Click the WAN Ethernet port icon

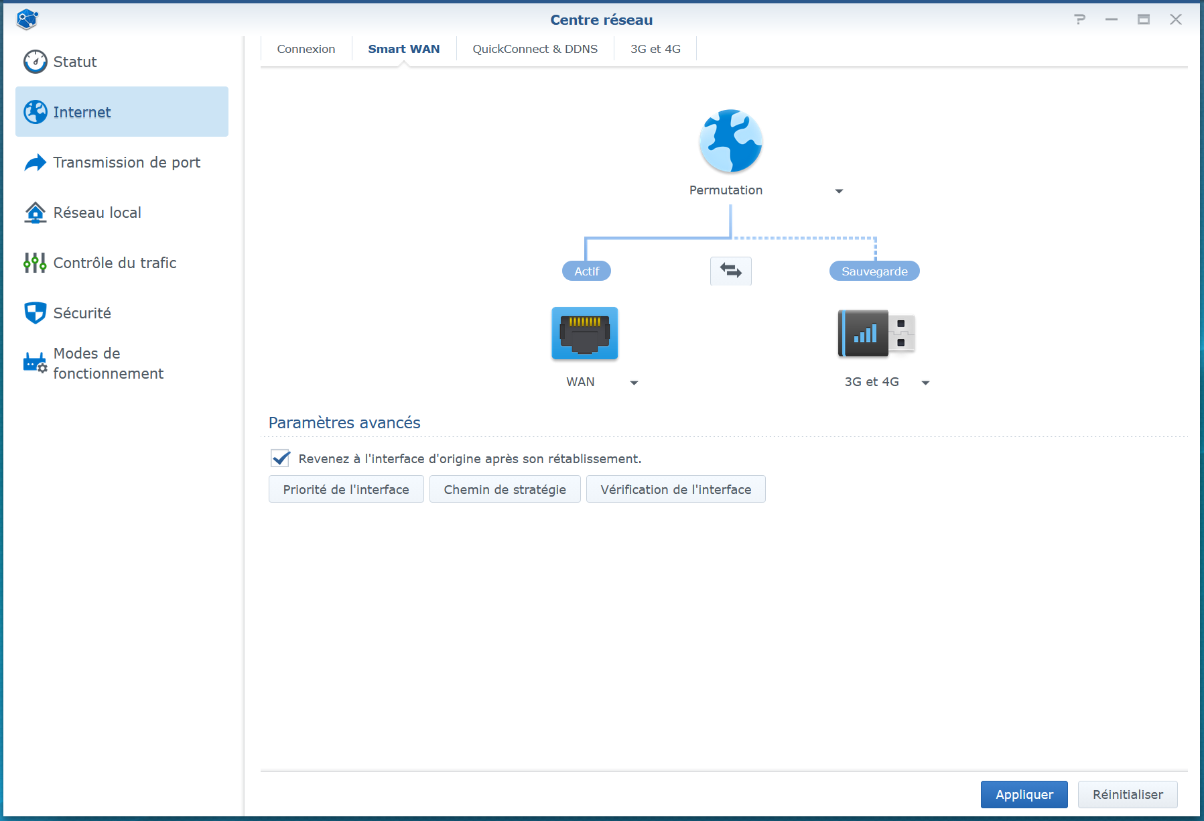click(x=584, y=333)
